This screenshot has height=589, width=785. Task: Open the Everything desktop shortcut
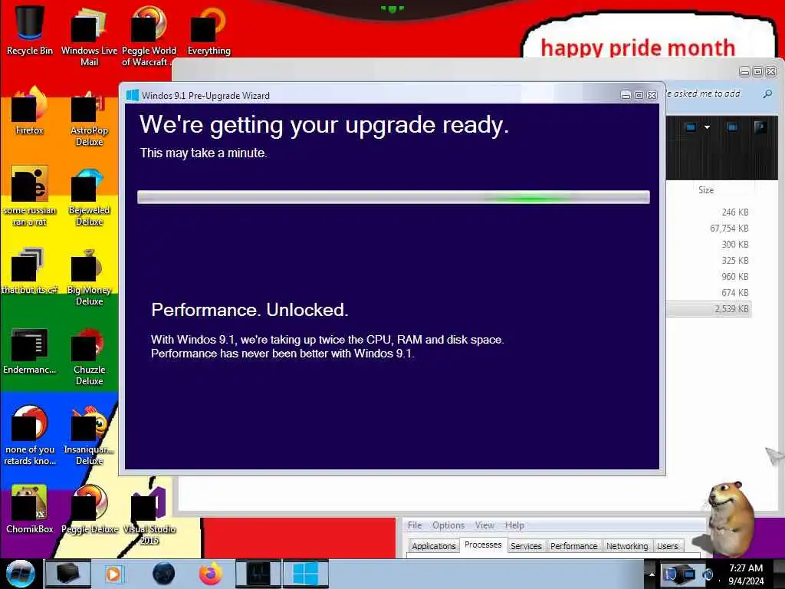coord(209,30)
